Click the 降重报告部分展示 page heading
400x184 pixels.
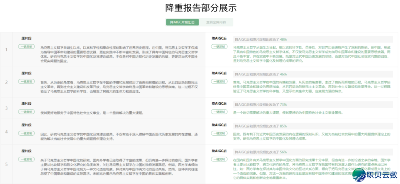click(200, 8)
